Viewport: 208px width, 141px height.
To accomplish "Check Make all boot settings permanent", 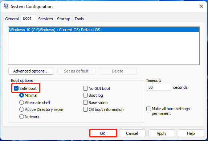I will tap(148, 109).
